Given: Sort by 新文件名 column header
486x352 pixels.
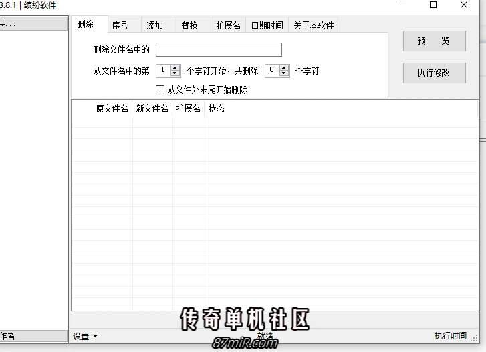Looking at the screenshot, I should (x=152, y=109).
